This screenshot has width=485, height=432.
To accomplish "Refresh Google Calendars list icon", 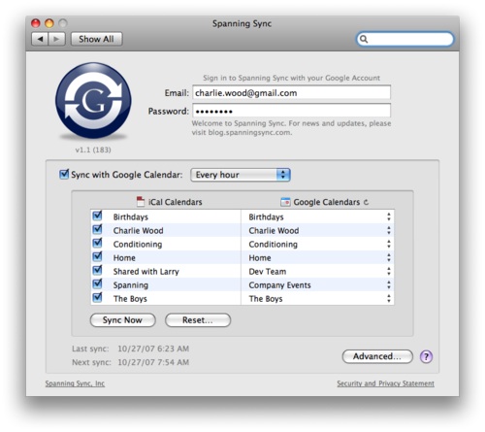I will (366, 202).
